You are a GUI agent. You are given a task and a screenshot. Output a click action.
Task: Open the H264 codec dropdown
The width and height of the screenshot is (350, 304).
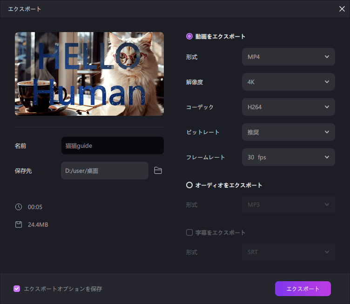(x=289, y=107)
